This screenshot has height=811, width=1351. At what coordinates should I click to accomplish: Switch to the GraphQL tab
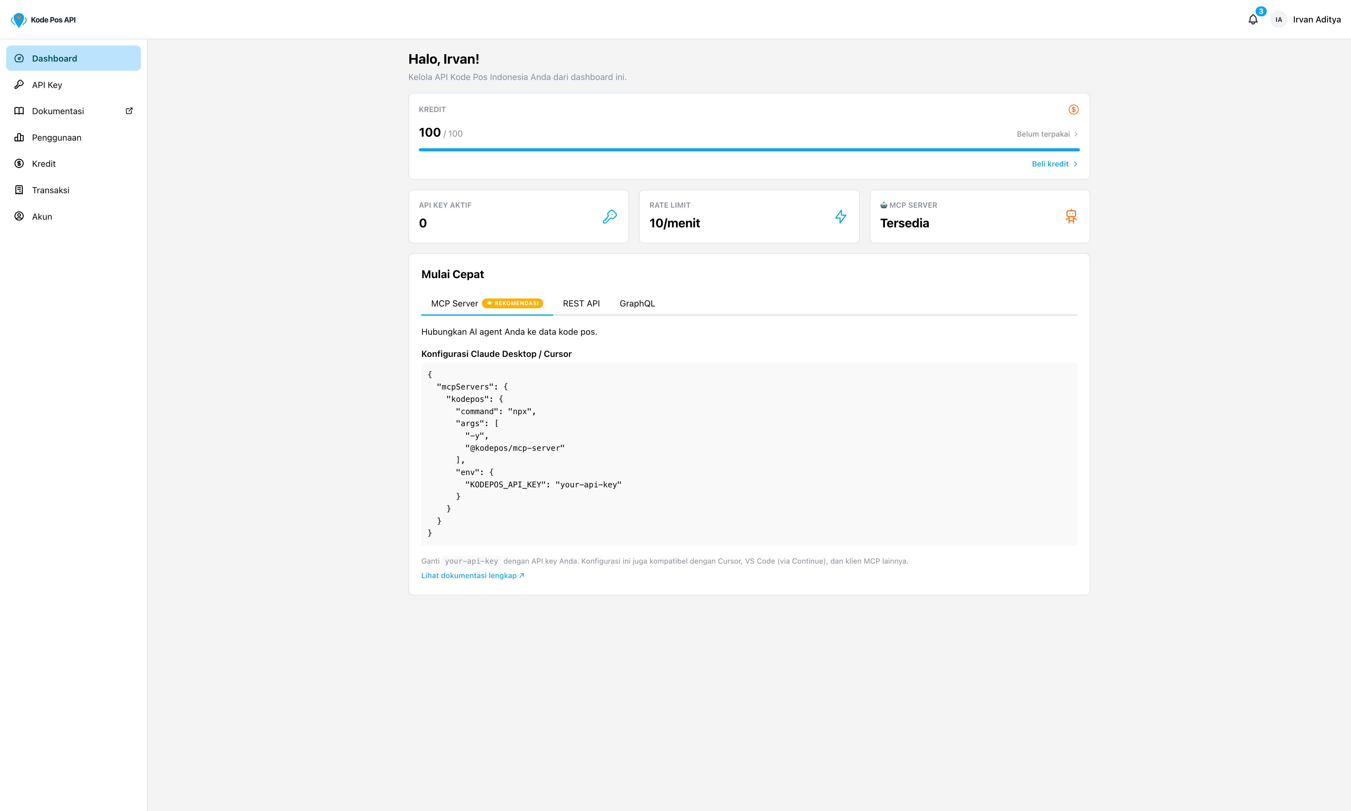tap(637, 303)
